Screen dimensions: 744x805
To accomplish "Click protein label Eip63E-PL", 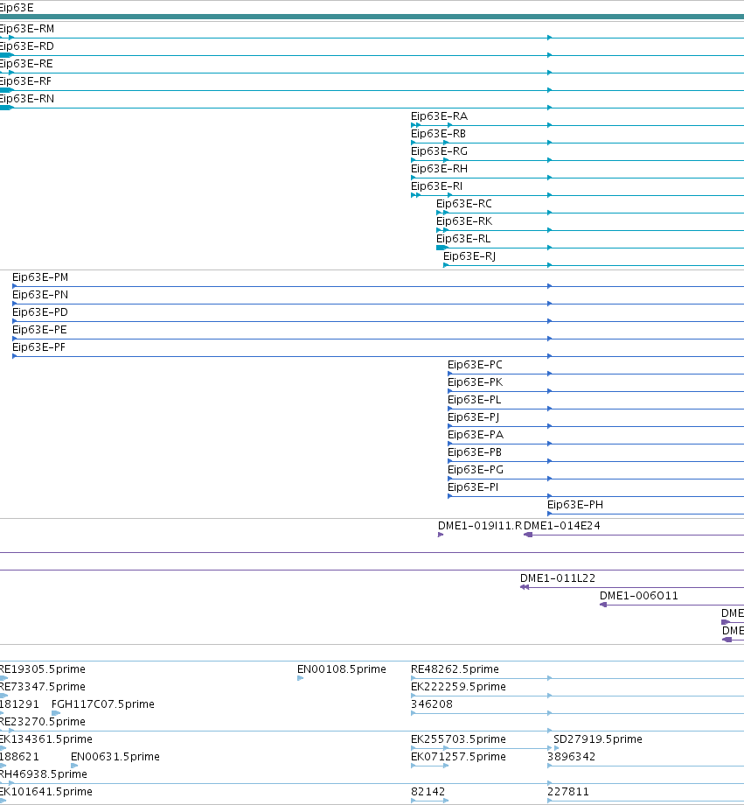I will pyautogui.click(x=474, y=399).
